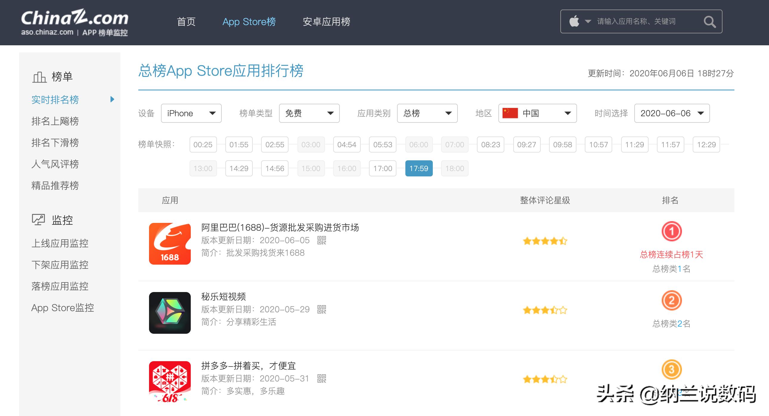Viewport: 769px width, 416px height.
Task: Click 总榜连续占榜1天 text
Action: pyautogui.click(x=671, y=254)
